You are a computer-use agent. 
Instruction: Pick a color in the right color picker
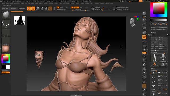(159, 10)
